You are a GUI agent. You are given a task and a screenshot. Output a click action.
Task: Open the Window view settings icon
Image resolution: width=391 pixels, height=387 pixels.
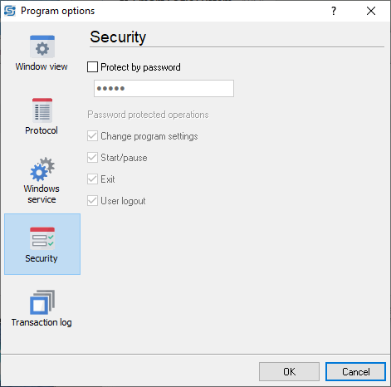coord(42,47)
